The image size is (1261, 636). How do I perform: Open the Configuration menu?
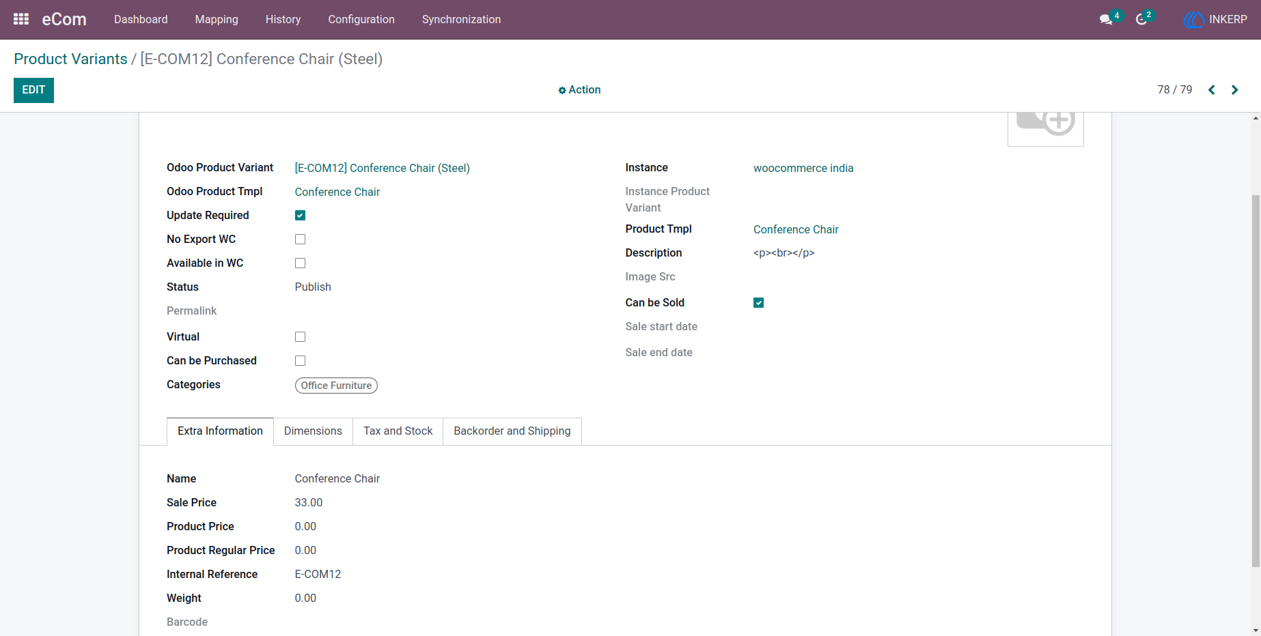[361, 20]
